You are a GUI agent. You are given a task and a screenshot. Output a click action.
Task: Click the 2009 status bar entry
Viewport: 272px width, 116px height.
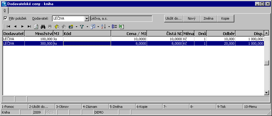38,112
